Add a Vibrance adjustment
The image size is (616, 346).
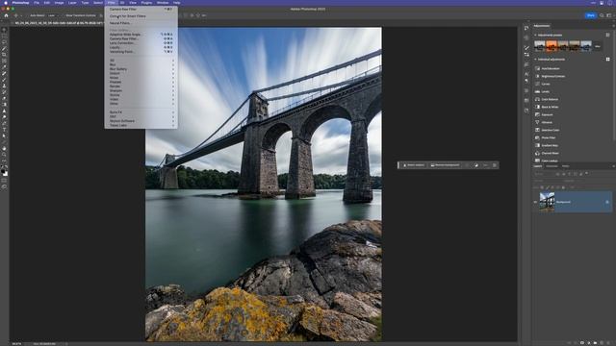[547, 122]
